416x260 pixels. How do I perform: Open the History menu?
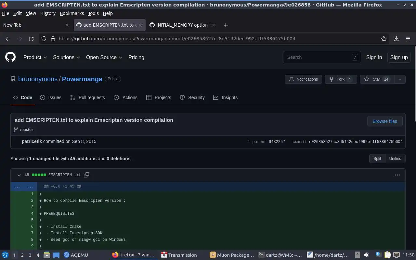point(48,13)
